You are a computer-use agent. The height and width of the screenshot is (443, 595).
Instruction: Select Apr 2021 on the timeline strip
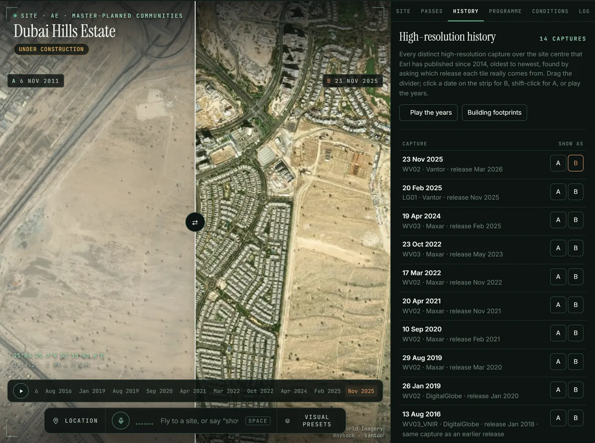[193, 391]
